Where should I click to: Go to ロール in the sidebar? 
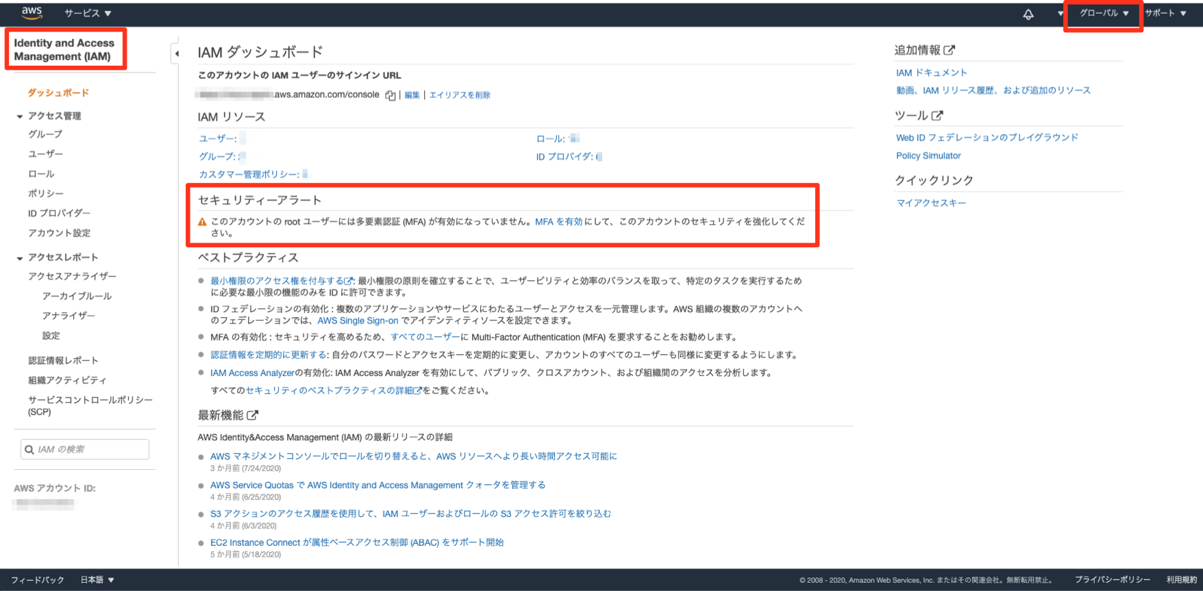tap(41, 174)
